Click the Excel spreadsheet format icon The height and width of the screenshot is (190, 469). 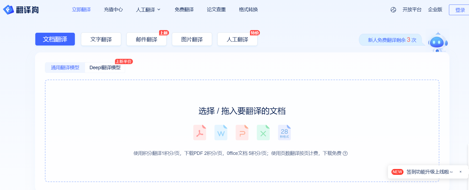(263, 133)
